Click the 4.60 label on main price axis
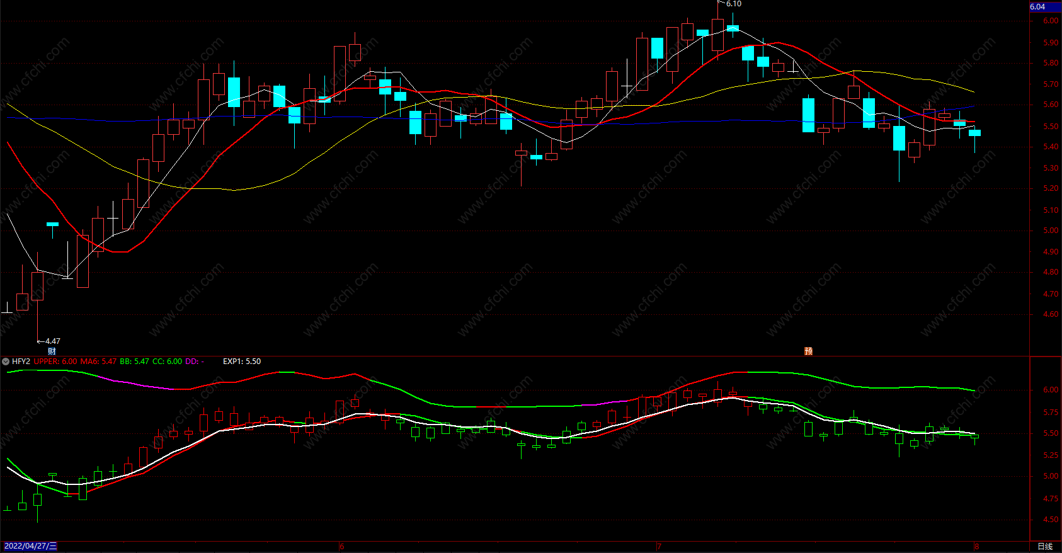The width and height of the screenshot is (1062, 553). [x=1051, y=314]
